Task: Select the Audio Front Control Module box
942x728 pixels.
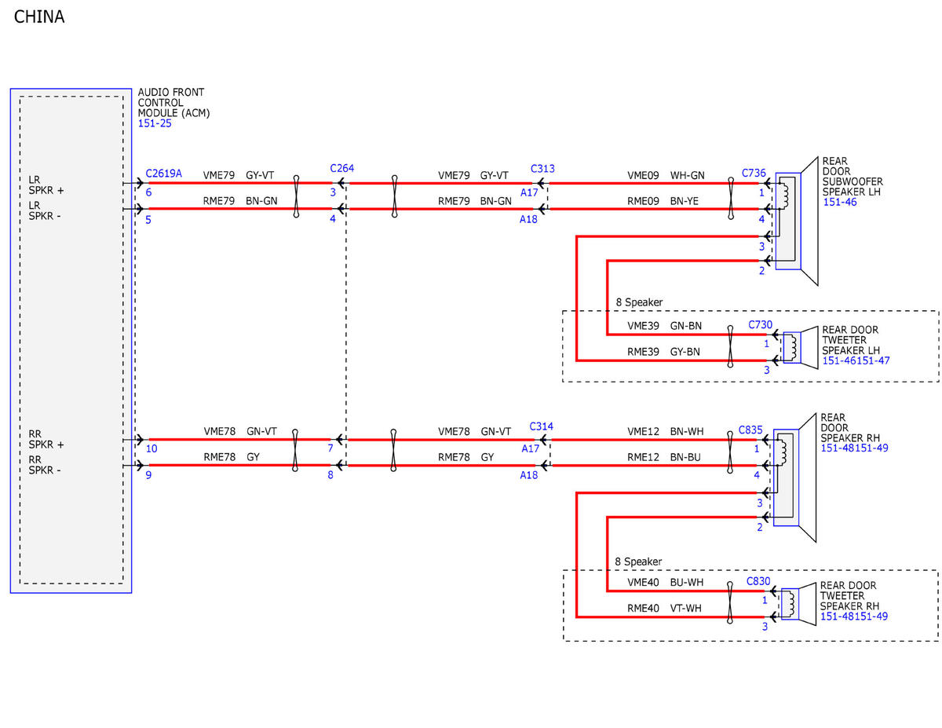Action: [x=71, y=341]
